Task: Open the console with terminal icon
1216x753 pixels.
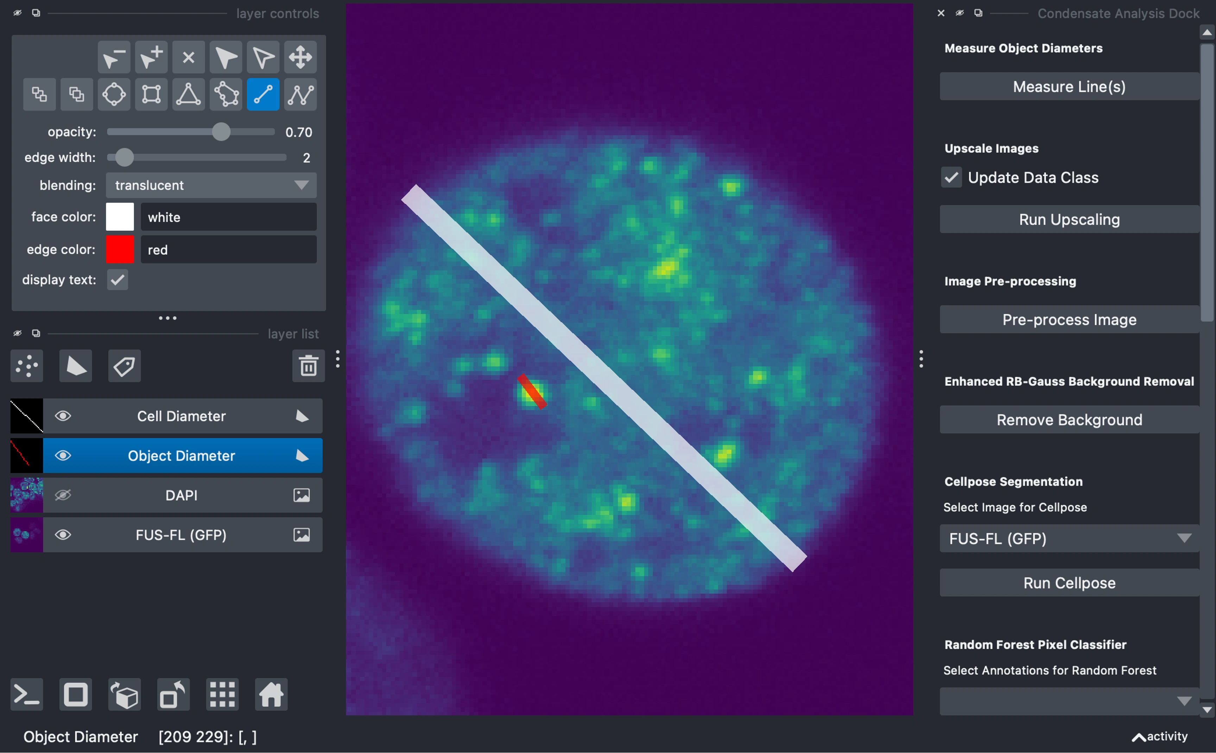Action: [27, 694]
